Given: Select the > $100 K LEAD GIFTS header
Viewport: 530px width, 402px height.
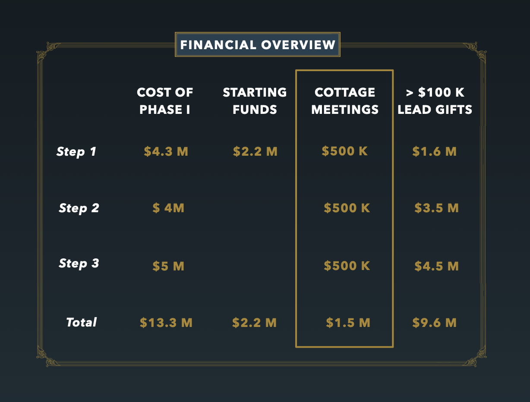Looking at the screenshot, I should (x=435, y=101).
